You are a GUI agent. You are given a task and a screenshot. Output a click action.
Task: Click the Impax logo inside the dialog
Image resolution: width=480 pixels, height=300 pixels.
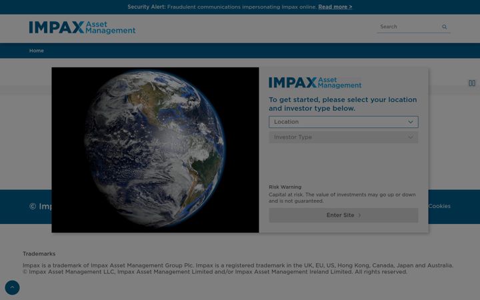tap(315, 83)
